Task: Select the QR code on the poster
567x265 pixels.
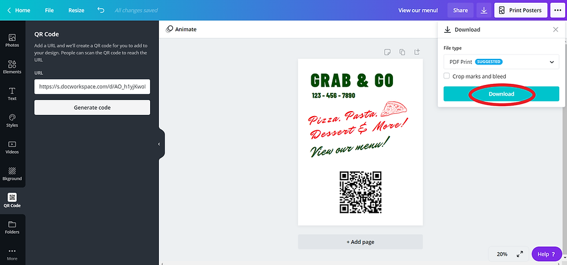Action: [361, 192]
